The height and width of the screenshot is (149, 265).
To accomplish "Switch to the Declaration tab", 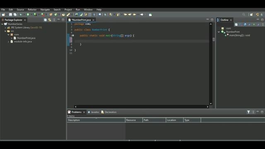I will (x=109, y=112).
